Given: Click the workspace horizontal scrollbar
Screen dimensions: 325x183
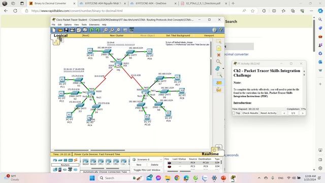Looking at the screenshot, I should tap(89, 150).
